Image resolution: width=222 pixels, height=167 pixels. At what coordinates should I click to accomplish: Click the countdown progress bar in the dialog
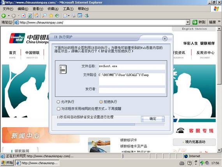tap(111, 124)
